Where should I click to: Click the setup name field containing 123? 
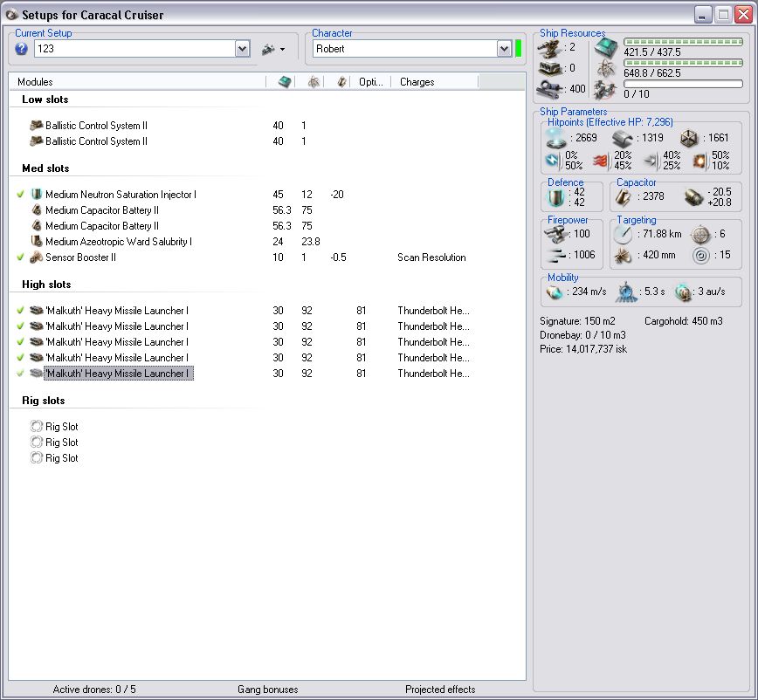tap(134, 49)
